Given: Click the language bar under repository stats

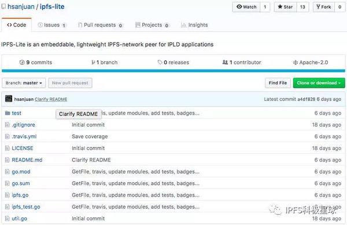Looking at the screenshot, I should click(x=173, y=71).
